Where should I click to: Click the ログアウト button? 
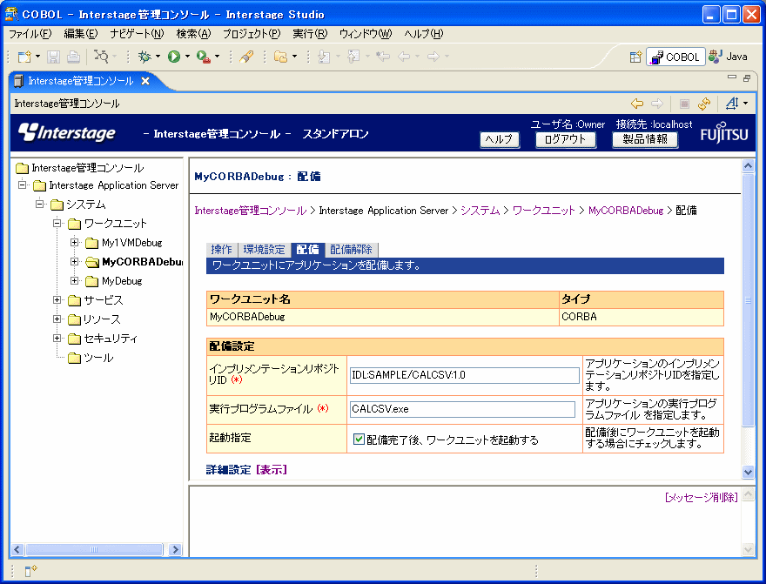coord(565,139)
